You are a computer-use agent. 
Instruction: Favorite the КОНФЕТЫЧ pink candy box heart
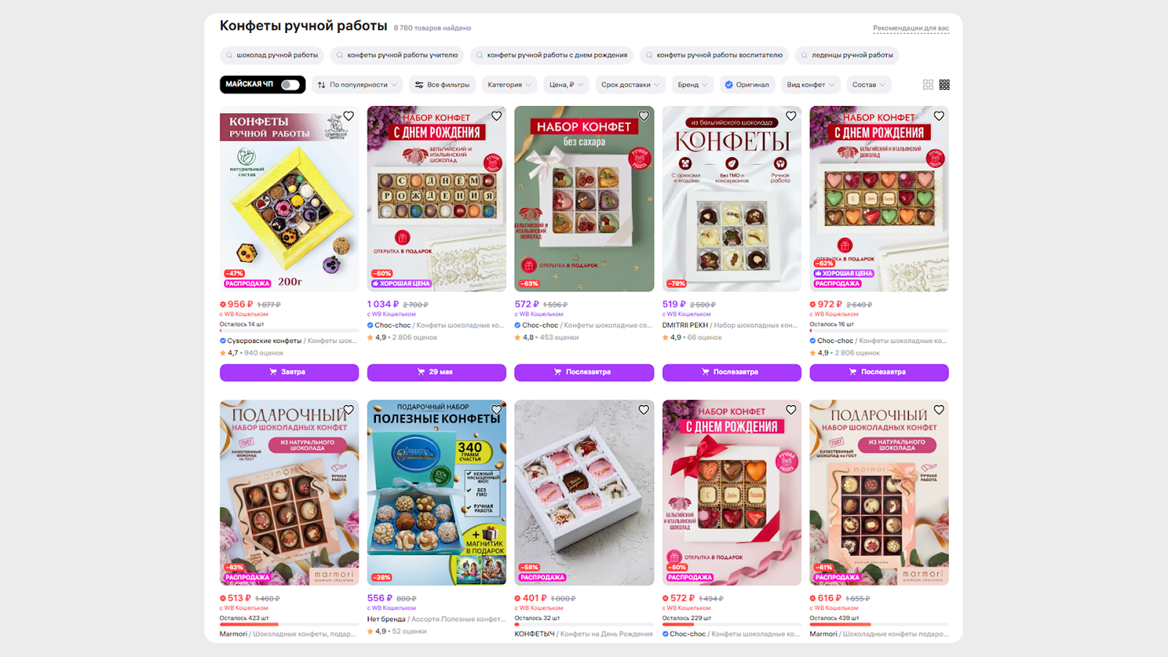[x=644, y=410]
